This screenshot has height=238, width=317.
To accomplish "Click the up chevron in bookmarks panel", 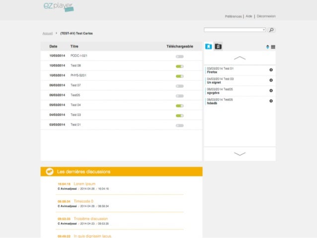I will click(240, 58).
